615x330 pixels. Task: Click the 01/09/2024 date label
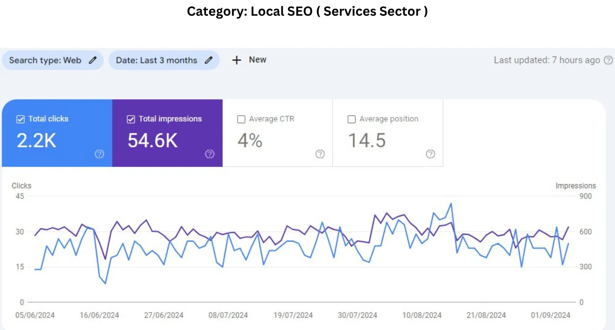click(x=551, y=315)
